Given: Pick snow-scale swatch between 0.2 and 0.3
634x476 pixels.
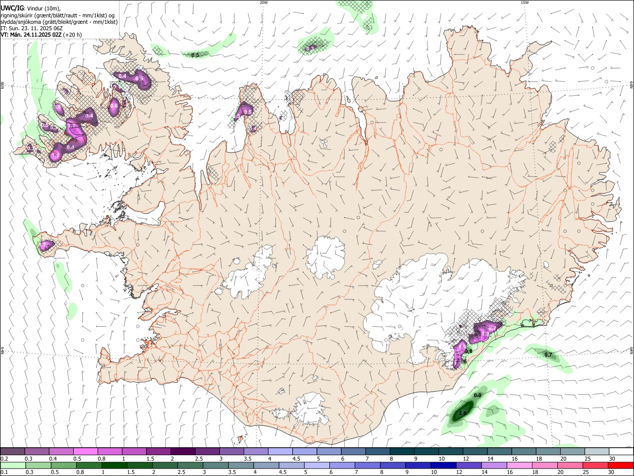Looking at the screenshot, I should [x=12, y=451].
